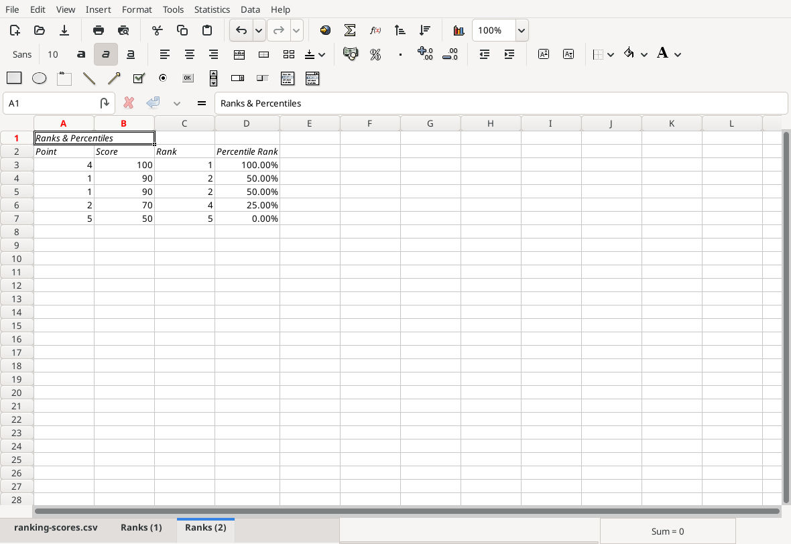Insert a hyperlink
The height and width of the screenshot is (544, 791).
325,30
